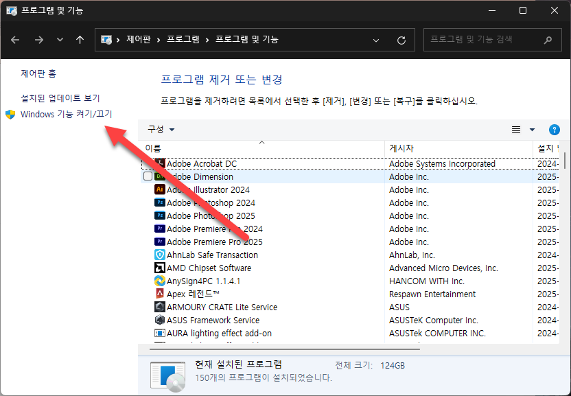This screenshot has height=396, width=571.
Task: Click the shield icon beside Windows 기능
Action: coord(10,115)
